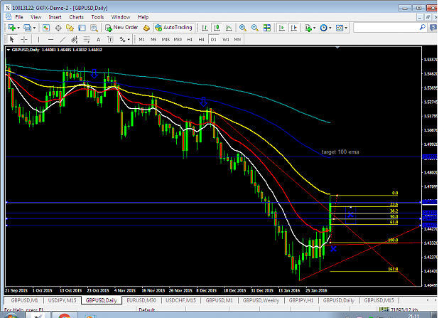Click inside the toolbar search field

coord(386,28)
